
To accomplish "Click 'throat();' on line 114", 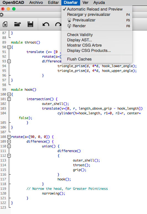I will click(x=82, y=165).
